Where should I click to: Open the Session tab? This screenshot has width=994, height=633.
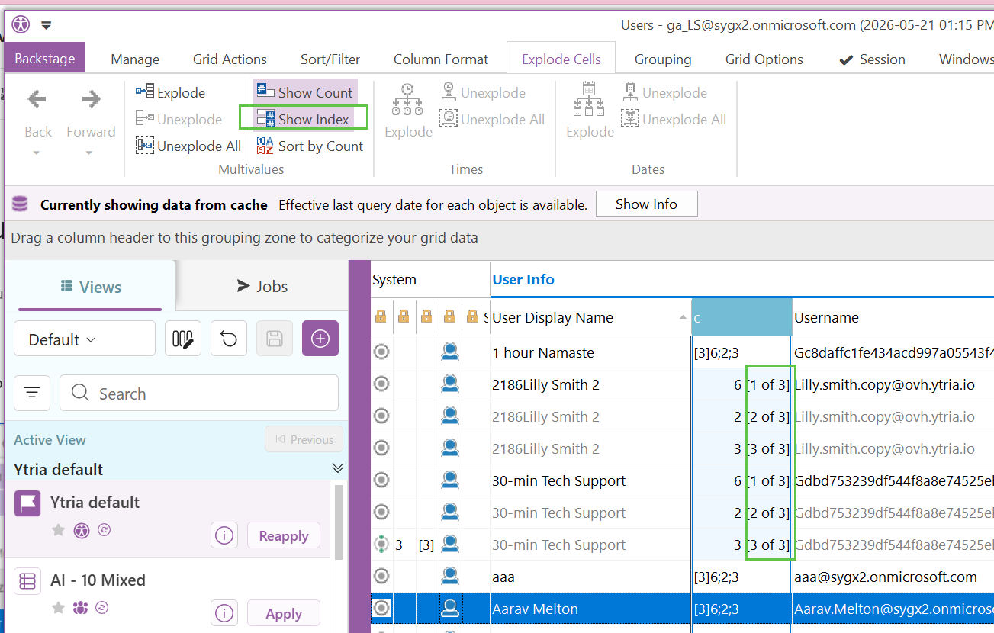point(872,59)
